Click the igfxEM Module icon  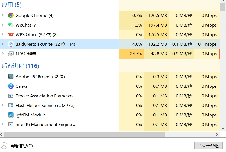(x=11, y=115)
